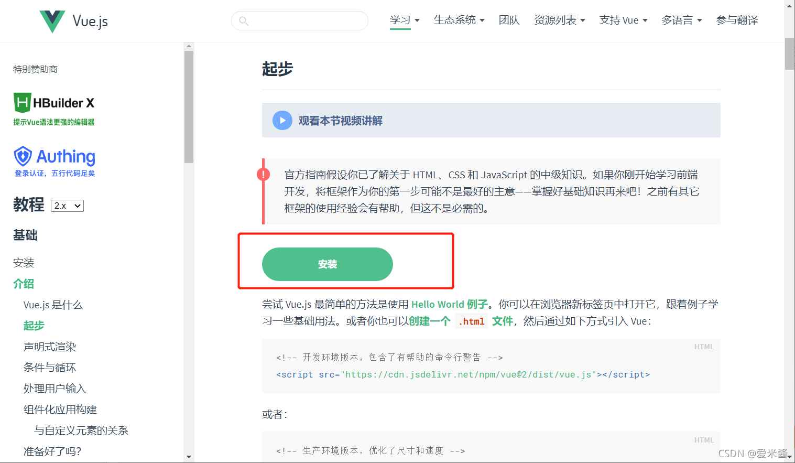Click the search magnifier icon
This screenshot has height=463, width=795.
pos(243,21)
